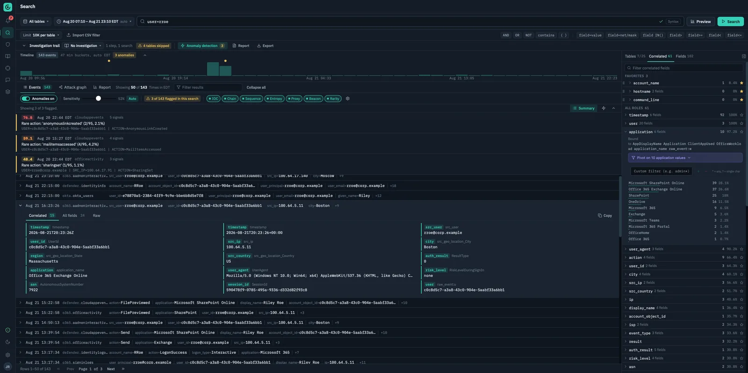
Task: Collapse the timeline chevron
Action: coord(145,55)
